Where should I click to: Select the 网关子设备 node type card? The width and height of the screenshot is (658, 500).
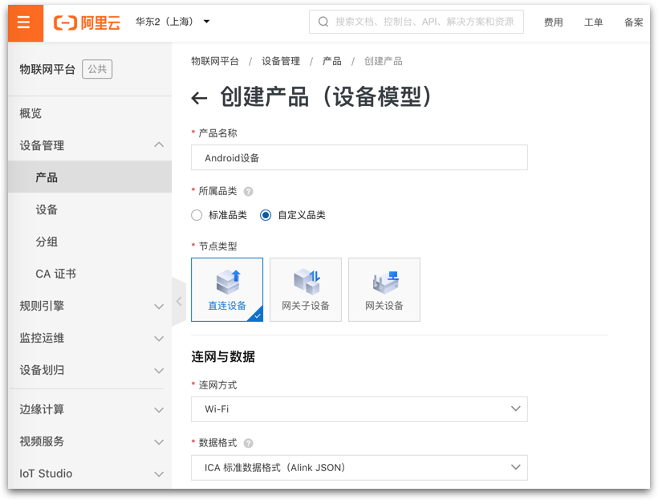coord(306,290)
